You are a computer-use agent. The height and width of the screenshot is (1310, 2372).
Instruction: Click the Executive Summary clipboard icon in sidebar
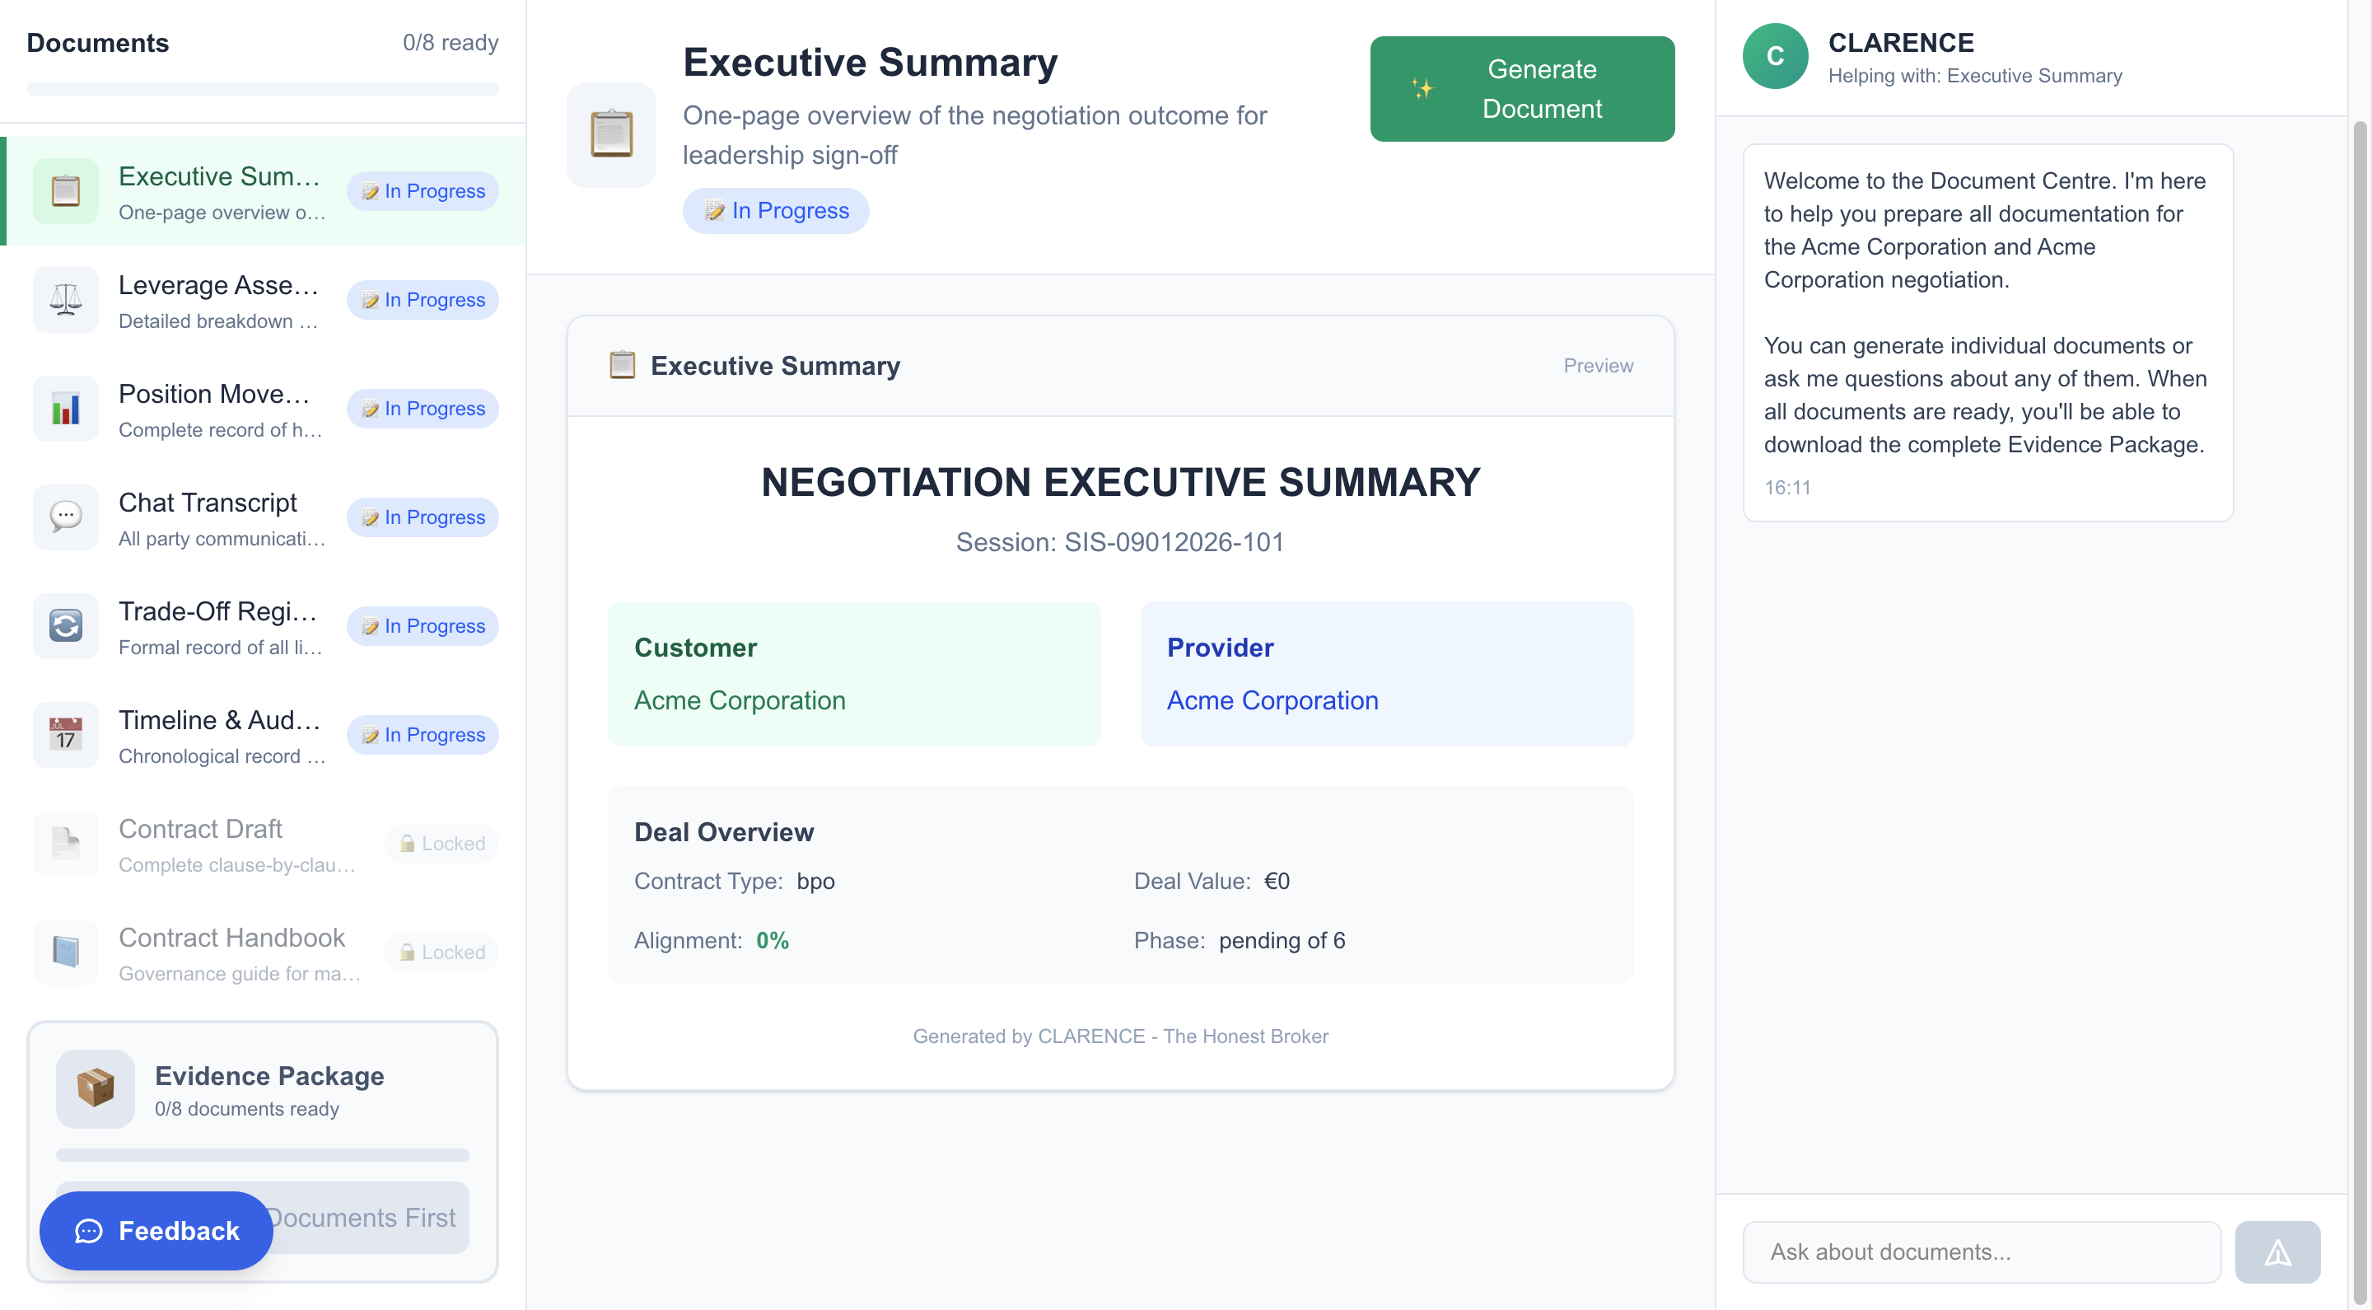click(x=65, y=190)
